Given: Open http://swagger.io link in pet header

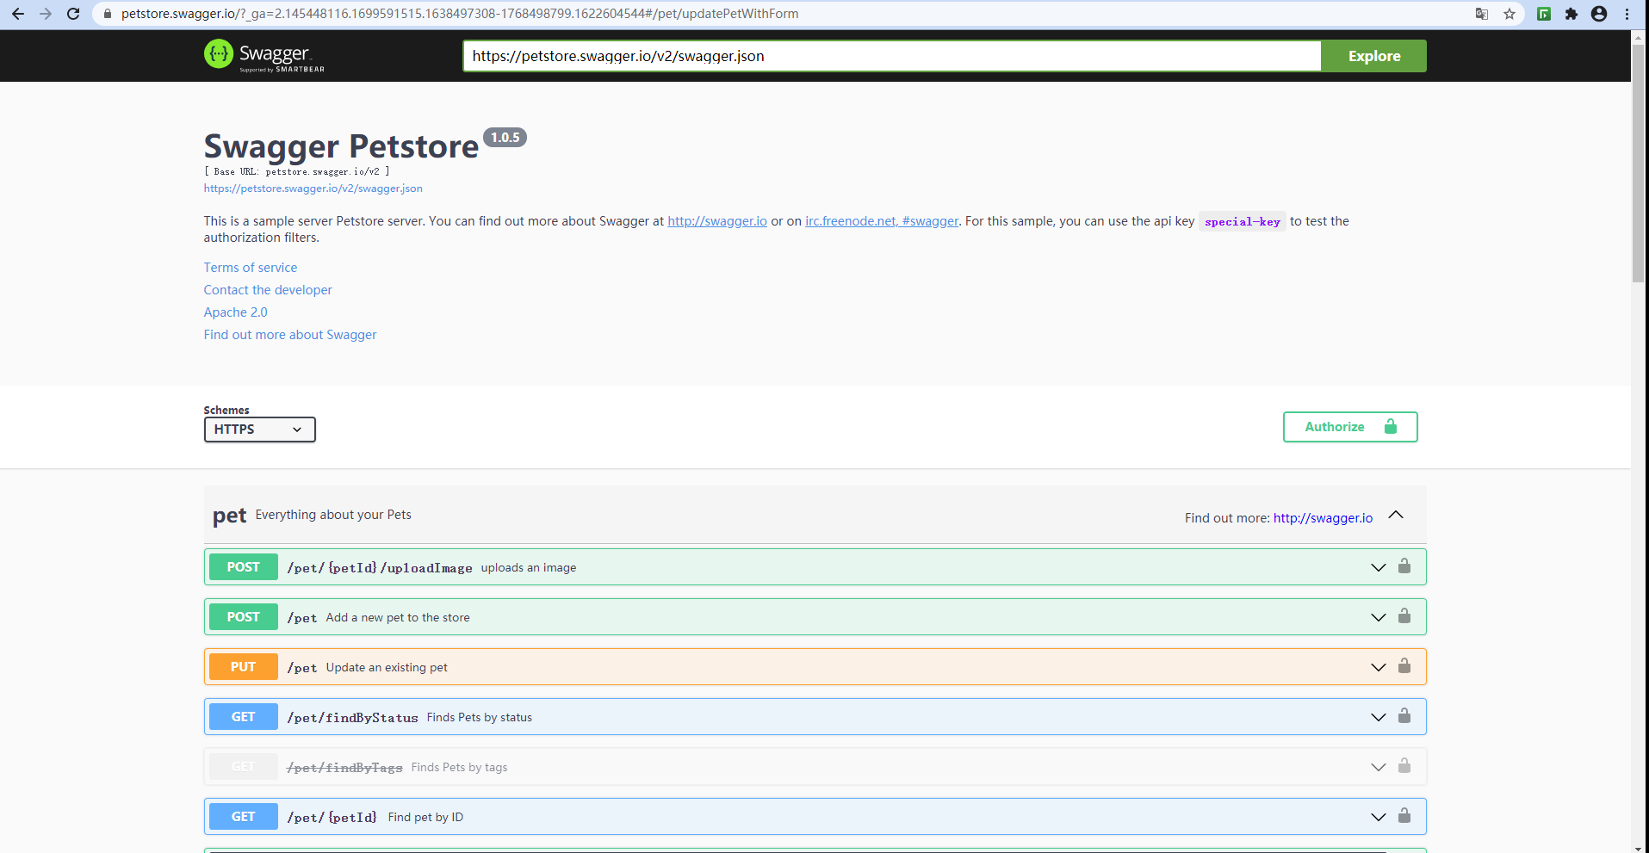Looking at the screenshot, I should click(1323, 518).
